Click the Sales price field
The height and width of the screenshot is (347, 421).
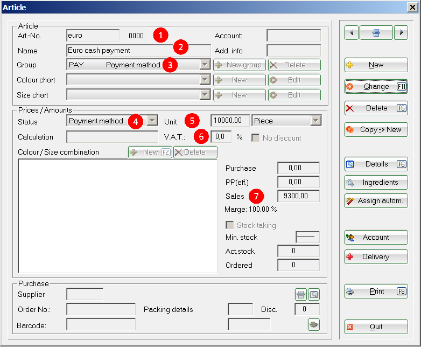click(x=298, y=196)
